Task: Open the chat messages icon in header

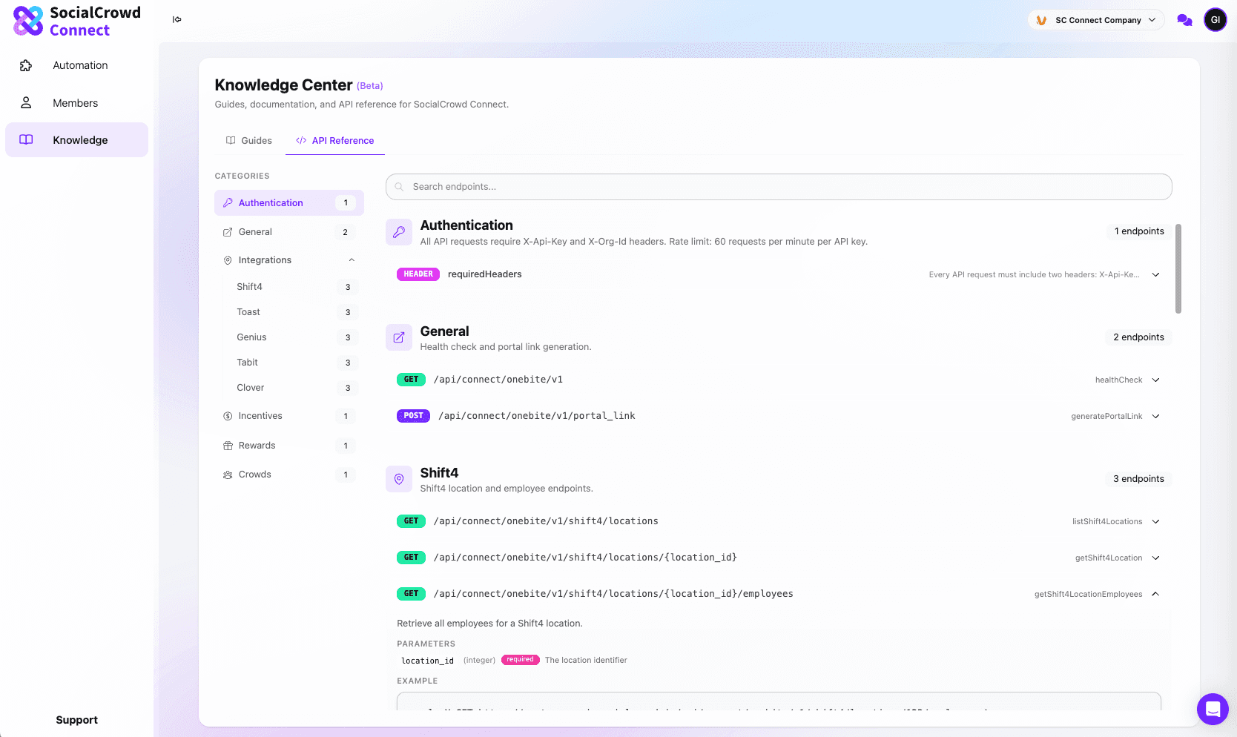Action: point(1184,20)
